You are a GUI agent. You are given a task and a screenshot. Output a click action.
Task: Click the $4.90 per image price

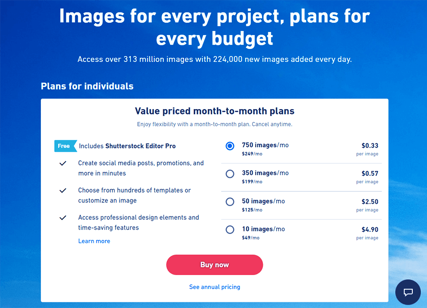(x=370, y=229)
